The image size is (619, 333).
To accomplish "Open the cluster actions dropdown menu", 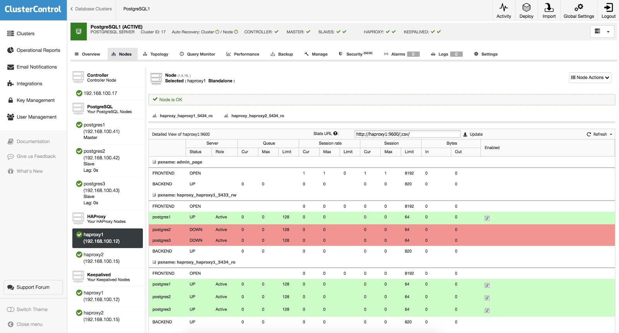I will [x=602, y=31].
